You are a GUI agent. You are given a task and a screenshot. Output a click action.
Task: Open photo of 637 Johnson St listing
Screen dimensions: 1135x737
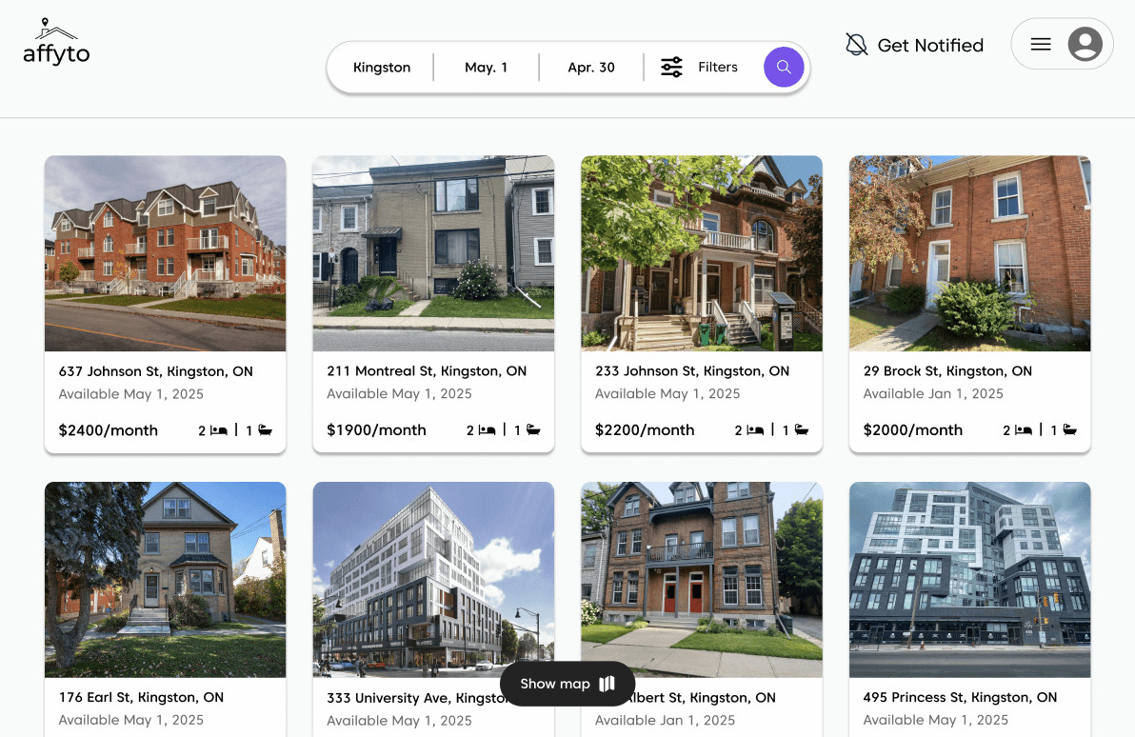pos(165,253)
